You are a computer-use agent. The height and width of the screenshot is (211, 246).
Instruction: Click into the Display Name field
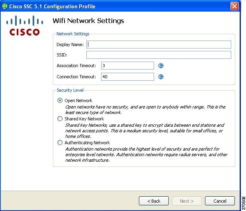click(158, 45)
